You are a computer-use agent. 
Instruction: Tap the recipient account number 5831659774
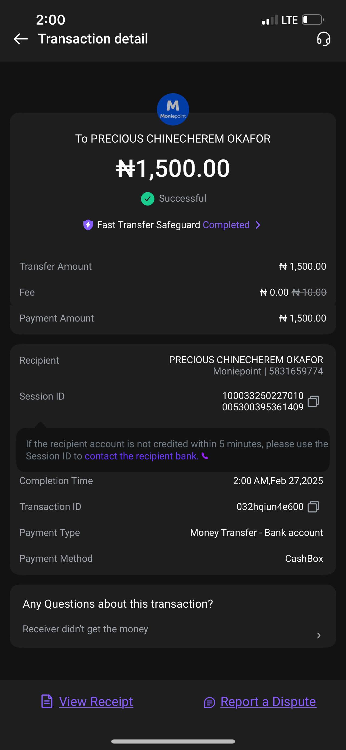pyautogui.click(x=296, y=371)
